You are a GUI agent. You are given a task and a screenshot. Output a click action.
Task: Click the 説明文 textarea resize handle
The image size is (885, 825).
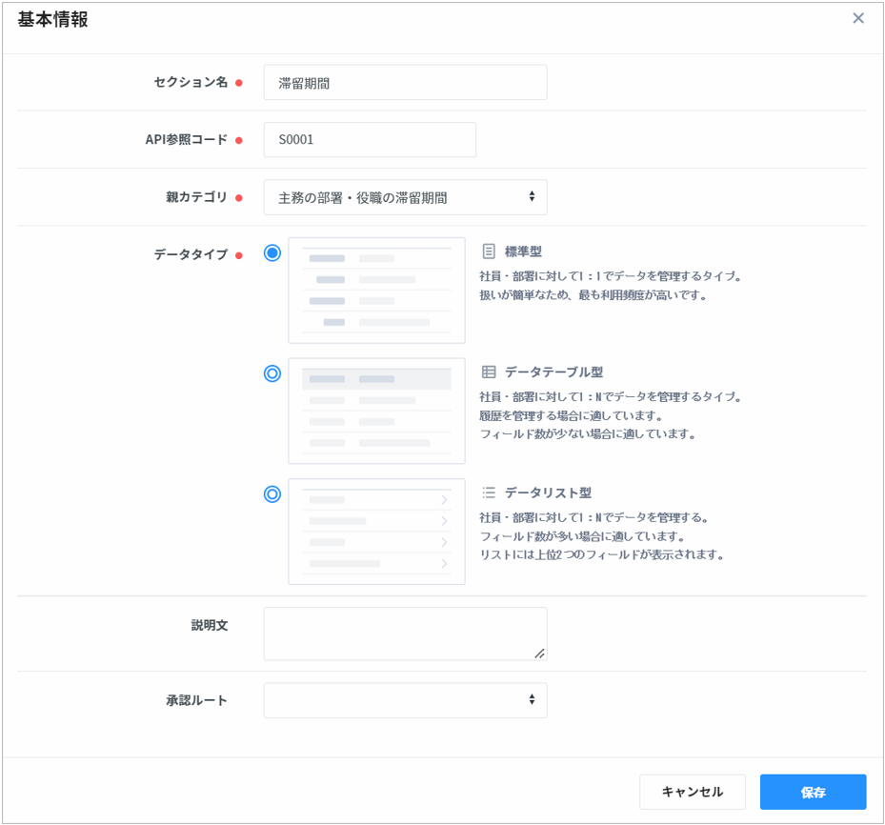540,654
